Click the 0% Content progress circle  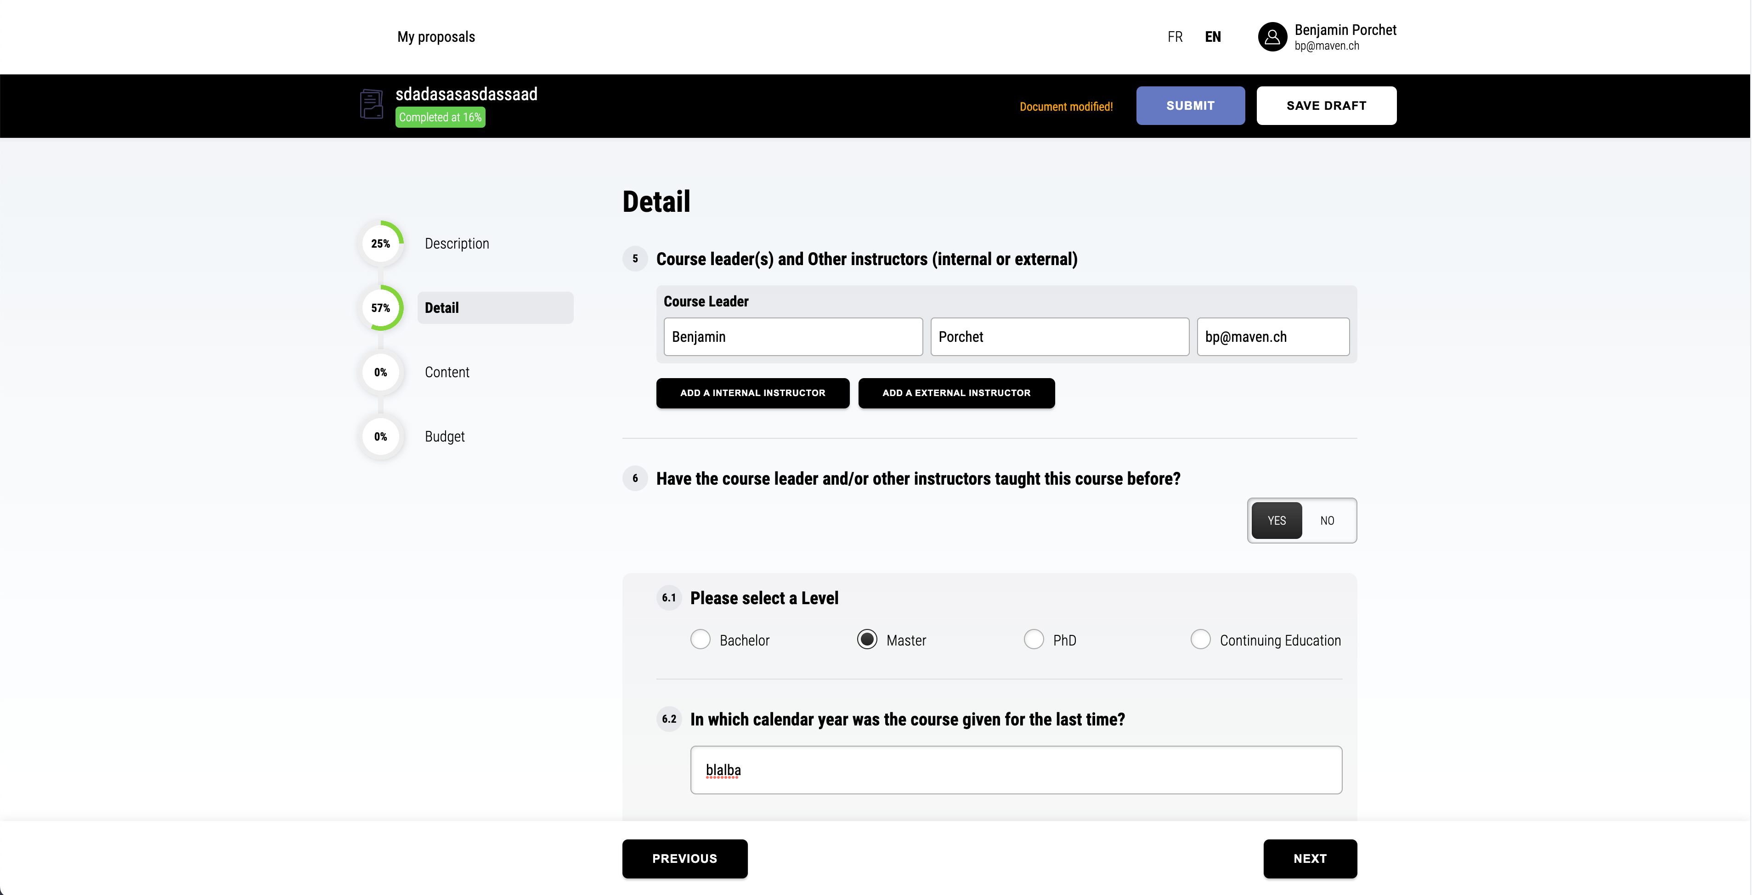[380, 372]
